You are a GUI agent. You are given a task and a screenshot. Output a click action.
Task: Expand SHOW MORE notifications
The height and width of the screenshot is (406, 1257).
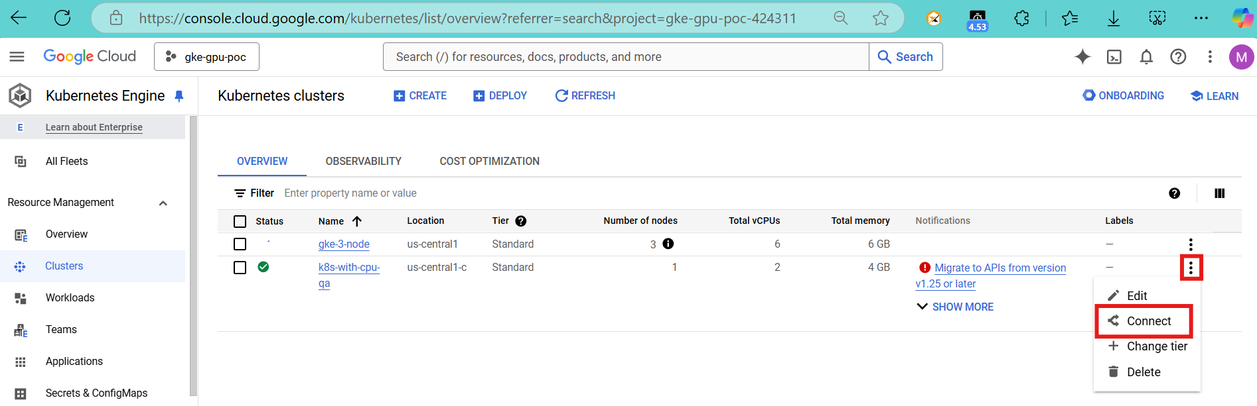click(x=955, y=307)
